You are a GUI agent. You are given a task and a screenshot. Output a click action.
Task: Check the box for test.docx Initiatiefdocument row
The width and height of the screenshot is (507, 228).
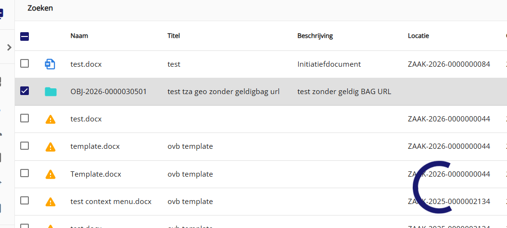25,63
